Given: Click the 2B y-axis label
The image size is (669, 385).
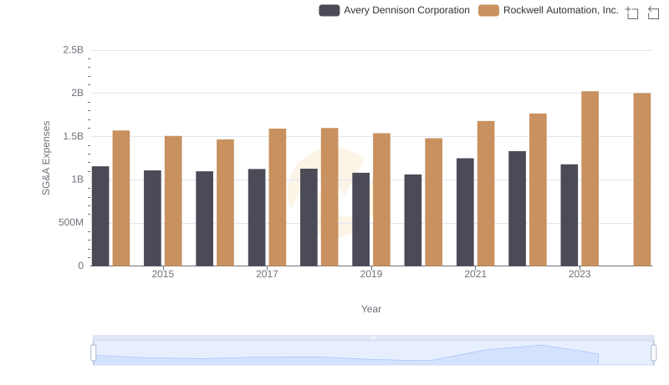Looking at the screenshot, I should click(x=77, y=93).
